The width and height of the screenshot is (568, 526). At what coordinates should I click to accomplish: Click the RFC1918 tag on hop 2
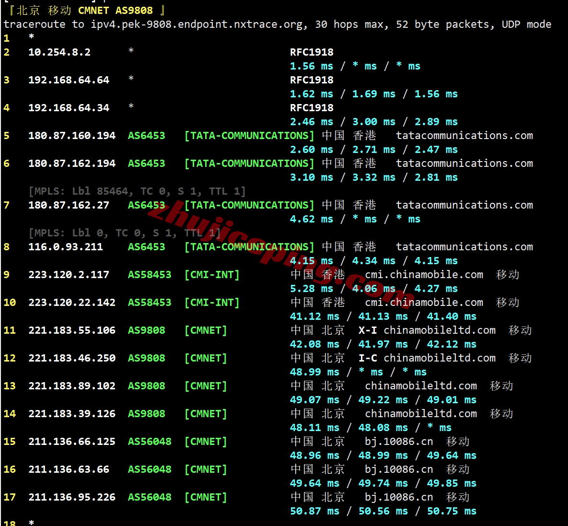click(x=312, y=52)
